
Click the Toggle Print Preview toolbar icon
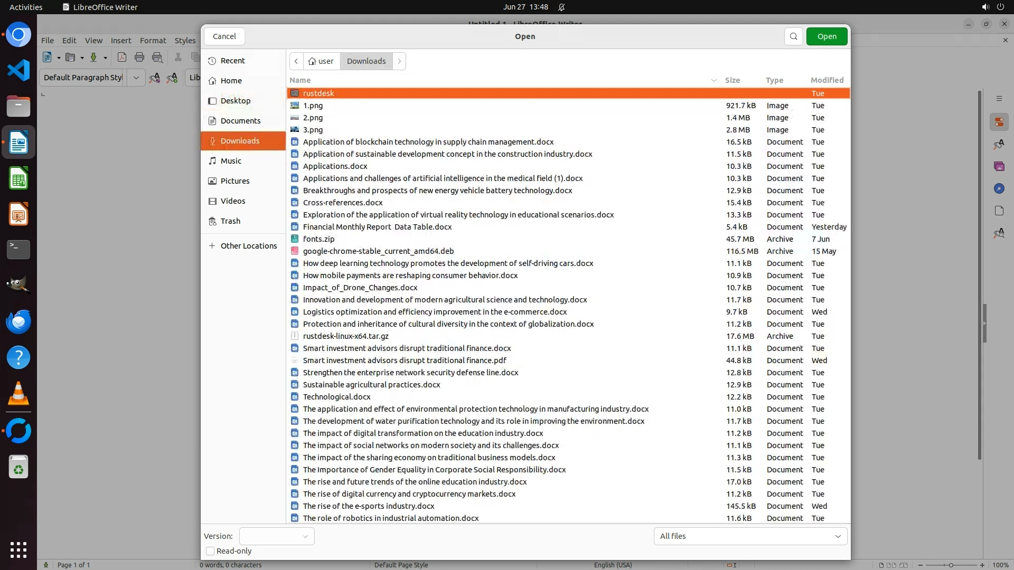click(x=157, y=58)
